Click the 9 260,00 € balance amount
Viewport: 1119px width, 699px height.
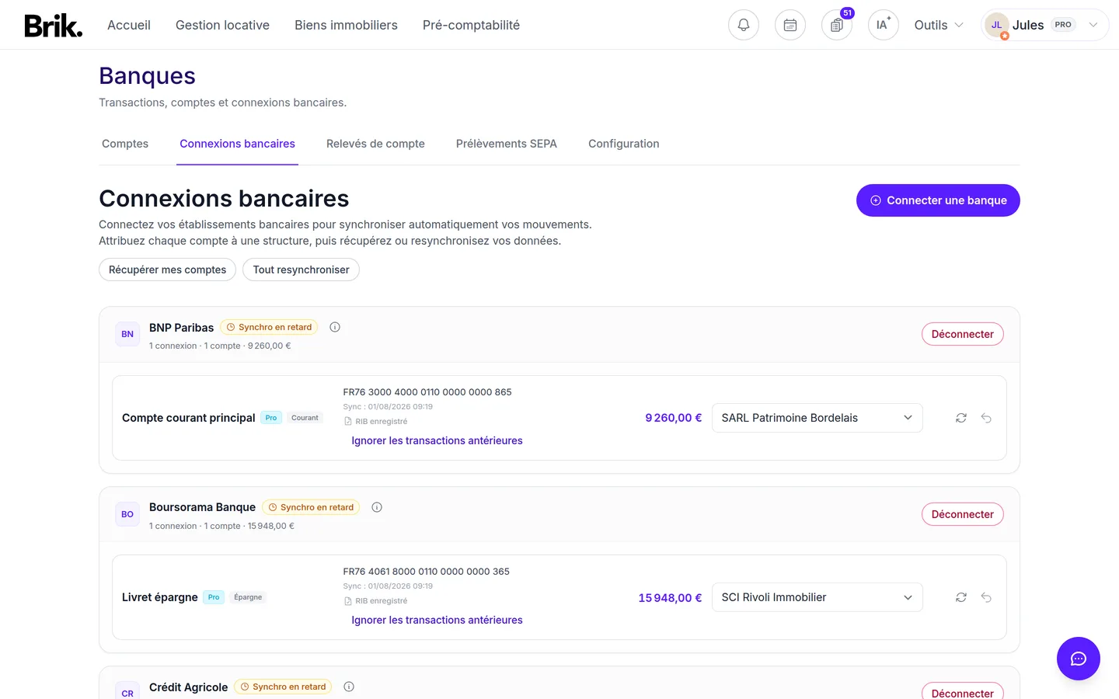[x=674, y=418]
